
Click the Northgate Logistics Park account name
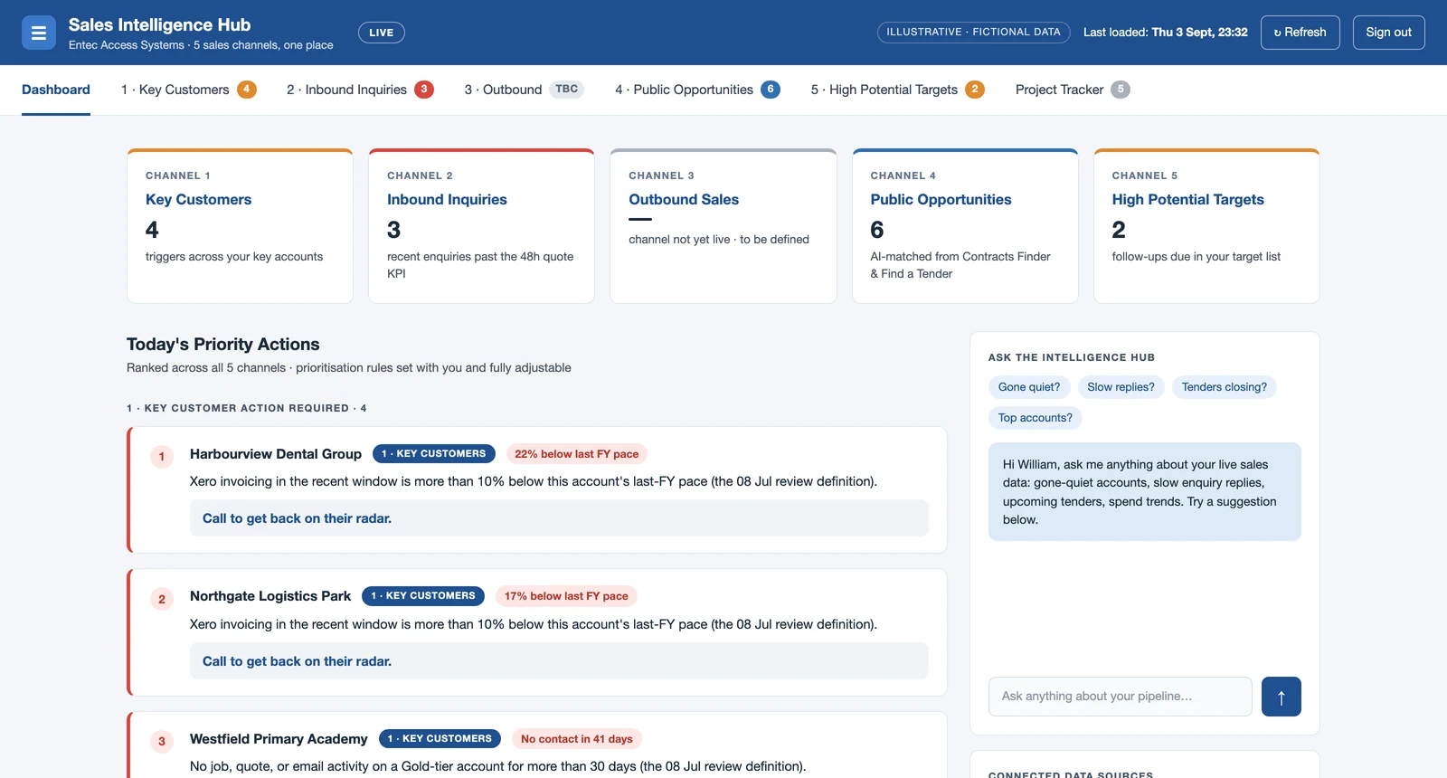(270, 596)
